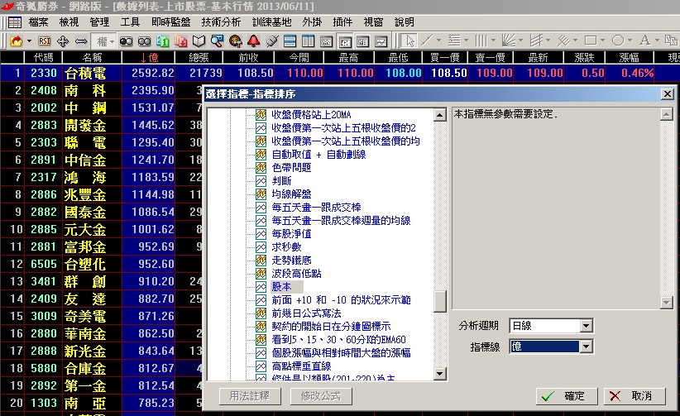The width and height of the screenshot is (680, 416).
Task: Click the fan lines drawing tool
Action: (508, 41)
